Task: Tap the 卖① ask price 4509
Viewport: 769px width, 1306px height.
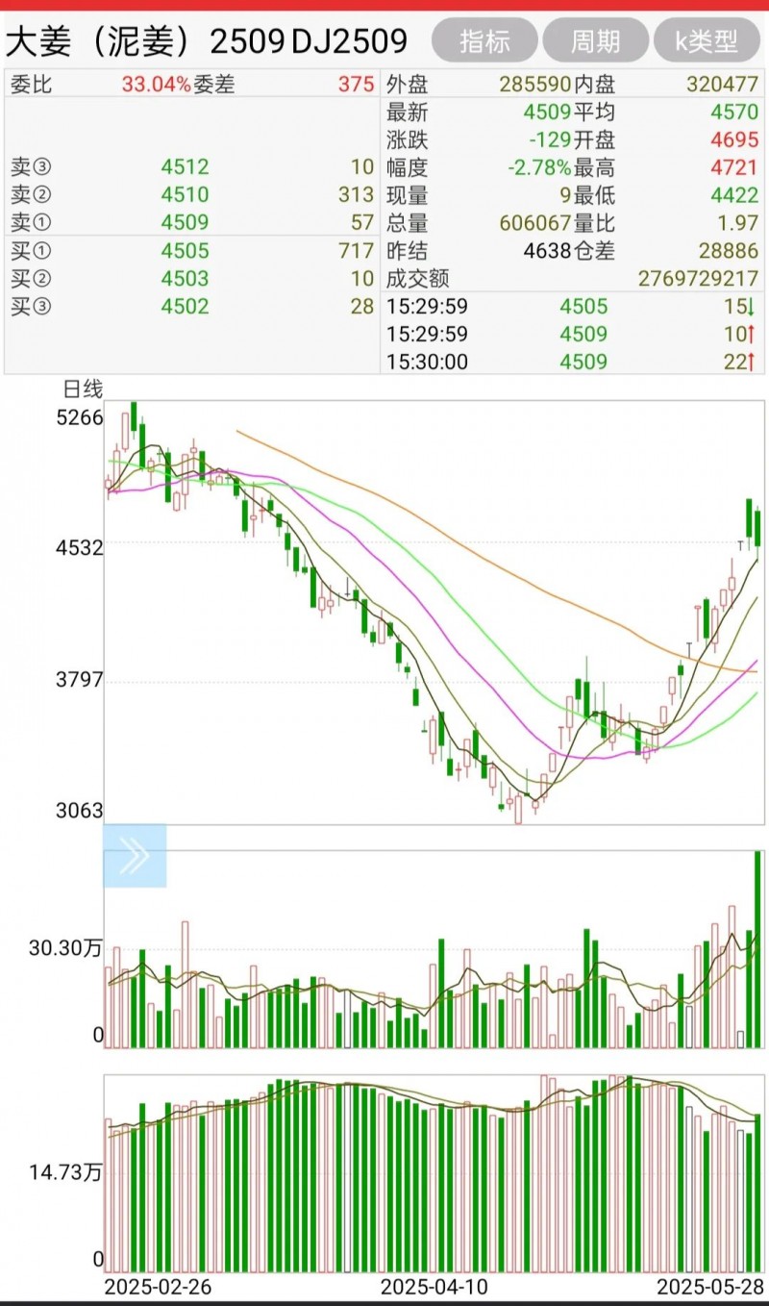Action: (185, 223)
